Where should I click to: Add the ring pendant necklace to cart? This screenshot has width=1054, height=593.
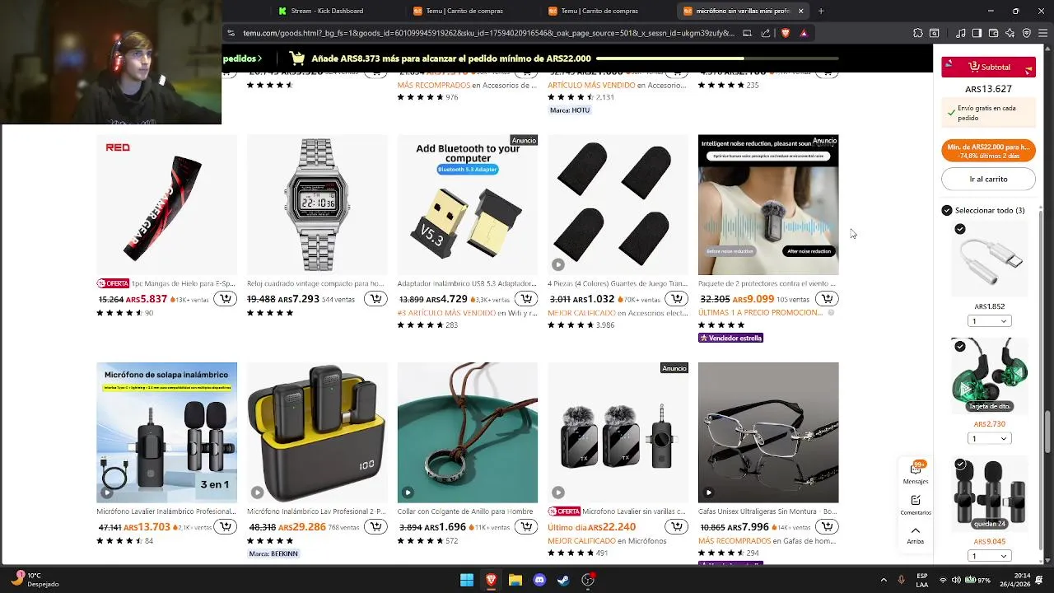(526, 527)
